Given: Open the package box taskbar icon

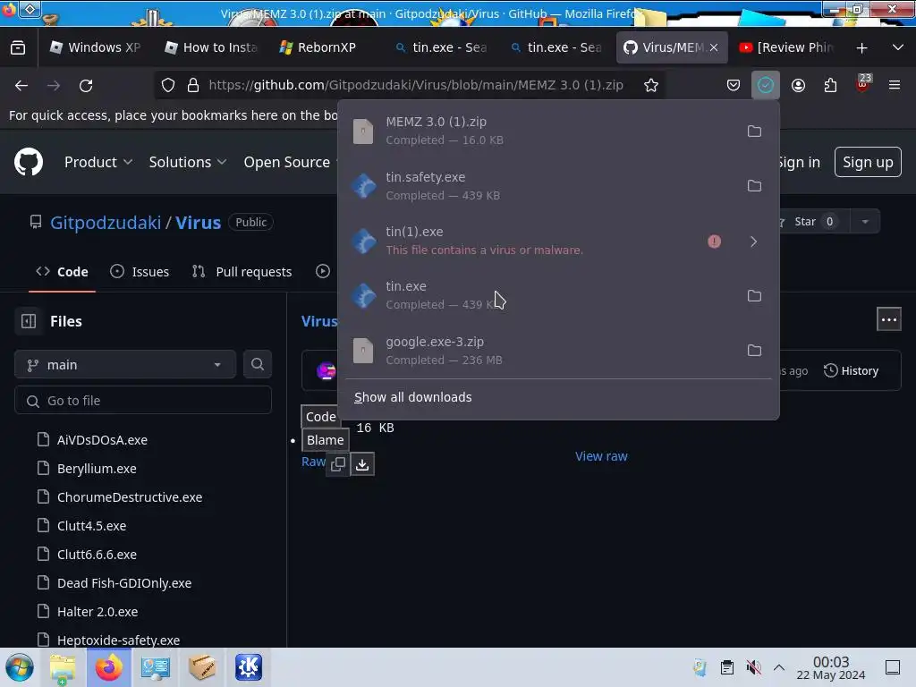Looking at the screenshot, I should tap(202, 667).
